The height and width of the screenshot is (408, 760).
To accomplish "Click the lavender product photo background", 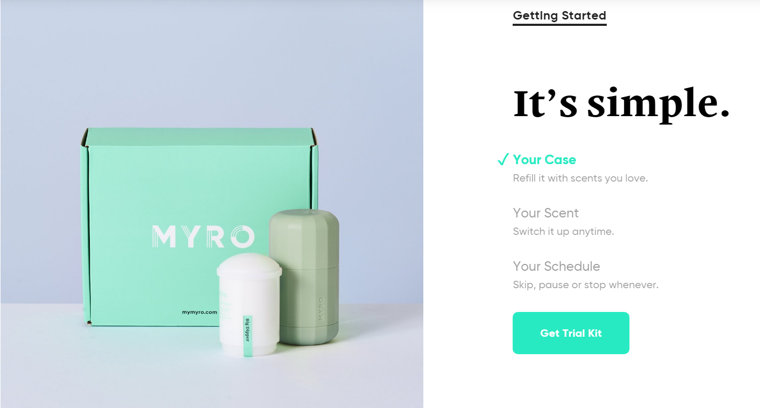I will pos(211,63).
